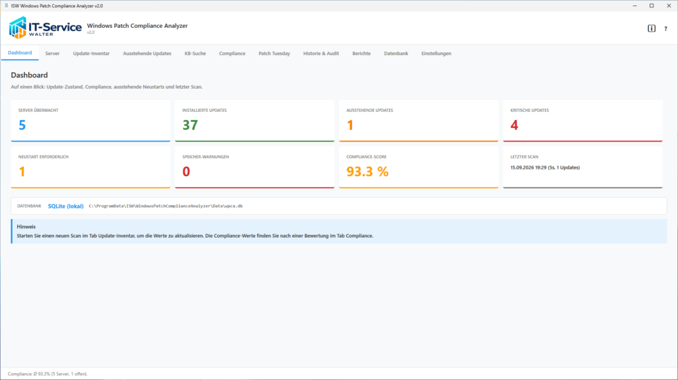Switch to the Dashboard tab

click(20, 53)
